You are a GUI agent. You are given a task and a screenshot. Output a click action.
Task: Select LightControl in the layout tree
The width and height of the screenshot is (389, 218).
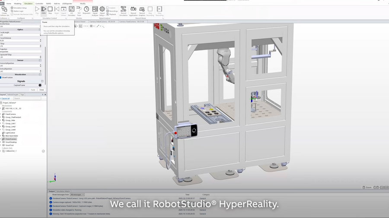pos(10,133)
